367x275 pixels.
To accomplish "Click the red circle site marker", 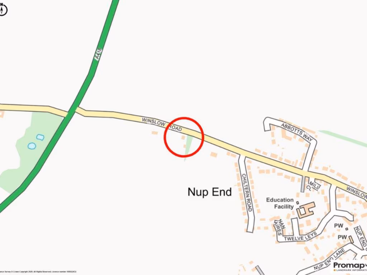I will (184, 137).
